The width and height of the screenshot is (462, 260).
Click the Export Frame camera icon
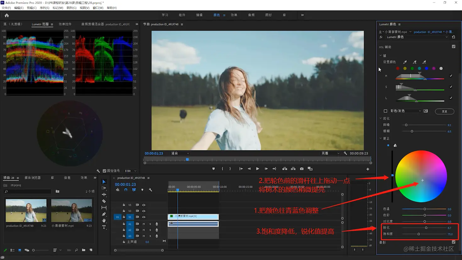302,169
